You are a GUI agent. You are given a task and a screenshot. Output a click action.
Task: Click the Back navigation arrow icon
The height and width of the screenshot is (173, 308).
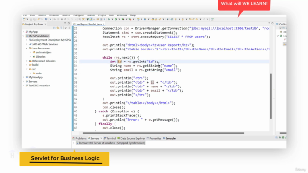click(197, 19)
